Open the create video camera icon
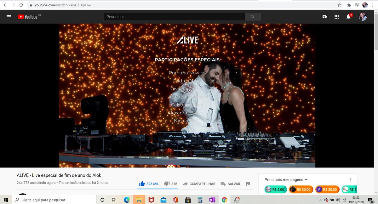The width and height of the screenshot is (378, 204). coord(325,17)
